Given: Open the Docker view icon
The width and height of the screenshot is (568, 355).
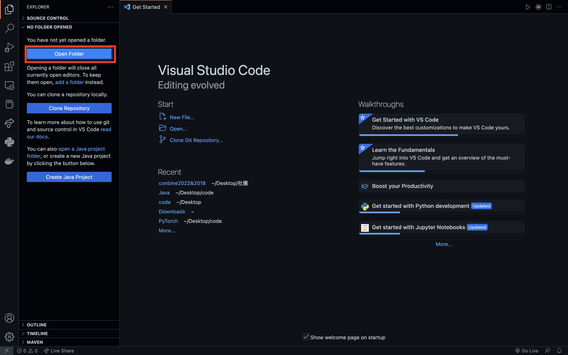Looking at the screenshot, I should [x=9, y=161].
